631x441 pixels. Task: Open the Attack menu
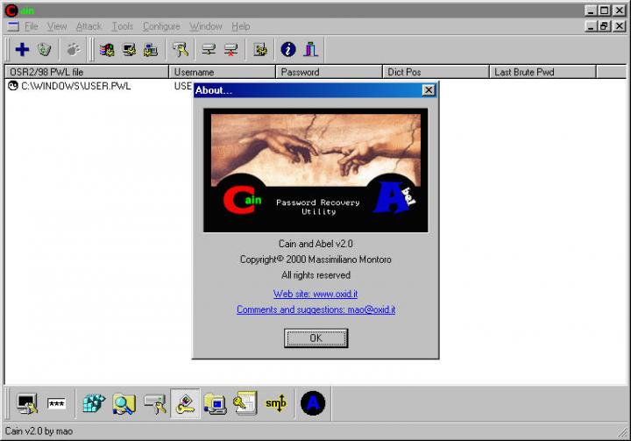(89, 26)
